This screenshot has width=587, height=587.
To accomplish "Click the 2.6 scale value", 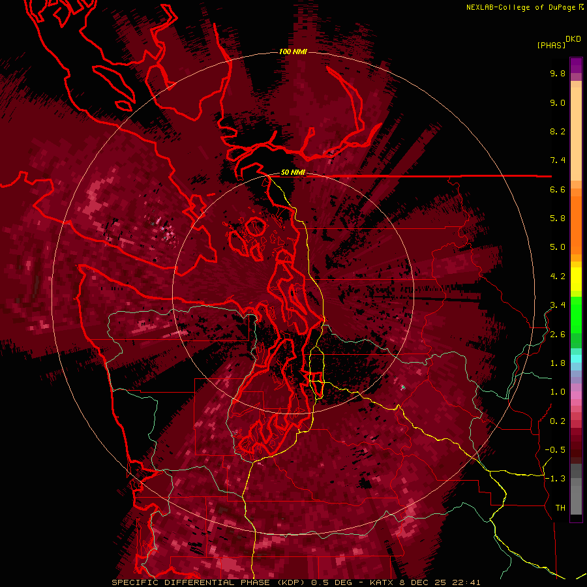I will [558, 334].
